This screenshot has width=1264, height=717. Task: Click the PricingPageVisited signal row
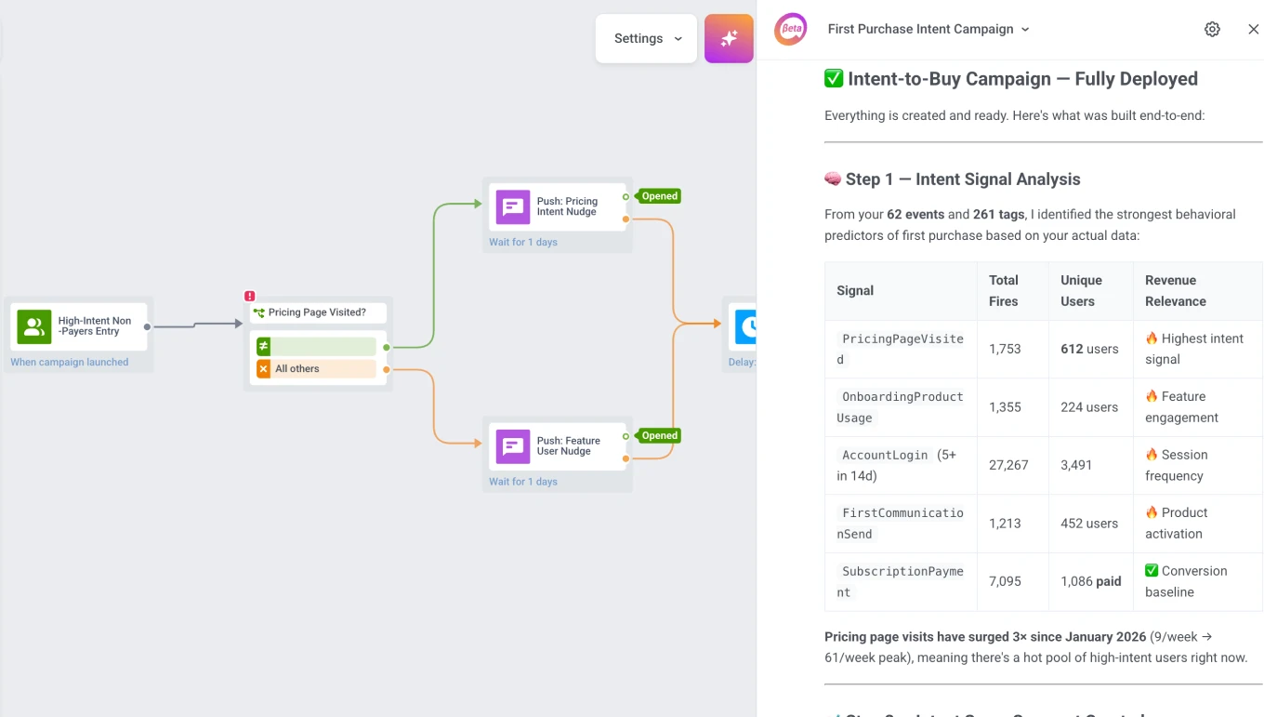click(x=900, y=349)
